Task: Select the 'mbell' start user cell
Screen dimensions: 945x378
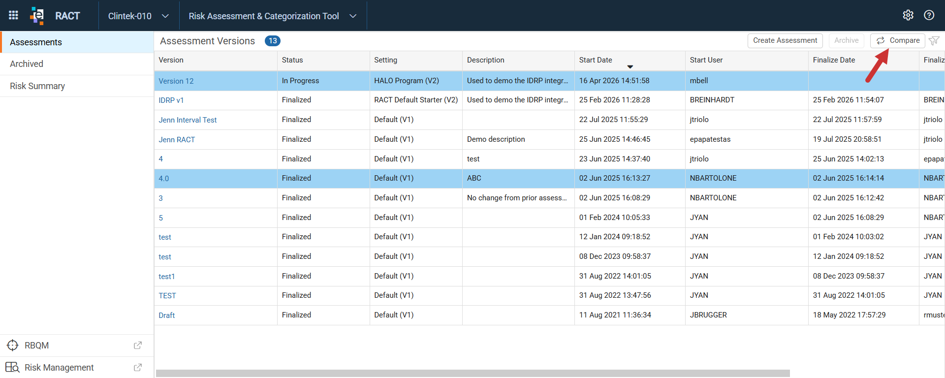Action: 747,81
